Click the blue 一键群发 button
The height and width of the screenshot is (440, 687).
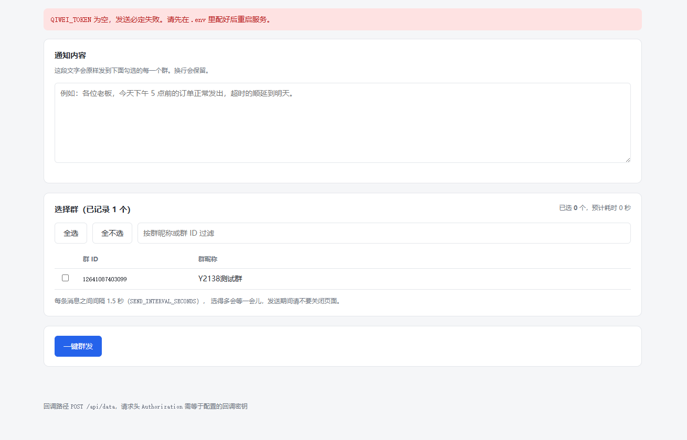click(x=78, y=346)
